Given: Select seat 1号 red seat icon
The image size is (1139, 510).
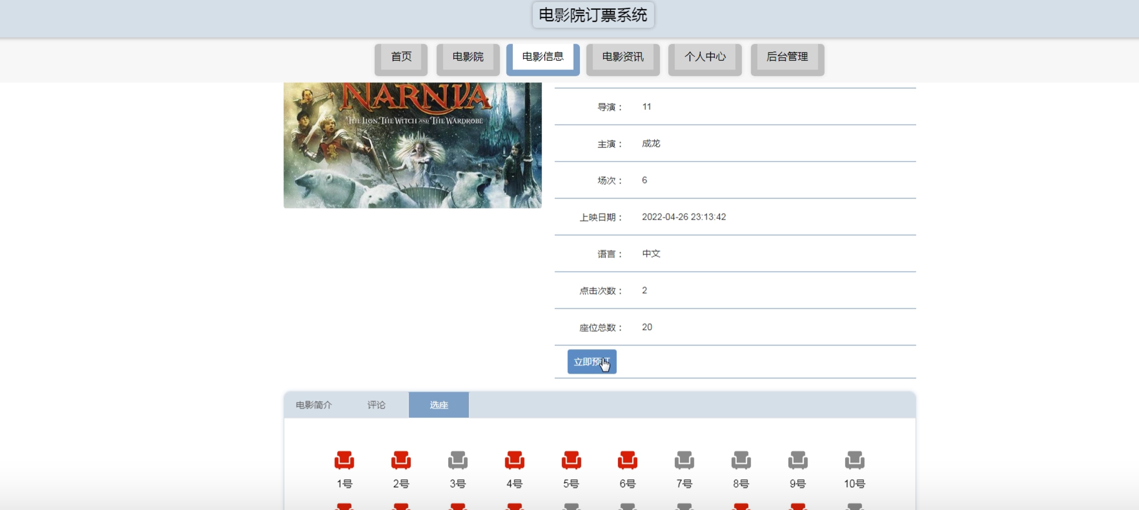Looking at the screenshot, I should (344, 460).
